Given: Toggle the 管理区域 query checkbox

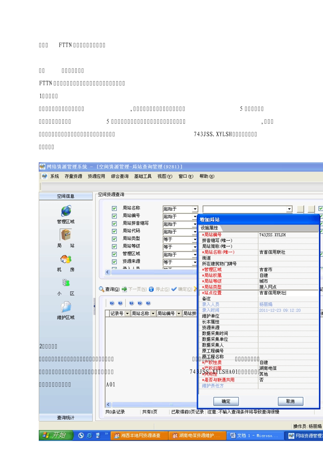Looking at the screenshot, I should point(114,254).
